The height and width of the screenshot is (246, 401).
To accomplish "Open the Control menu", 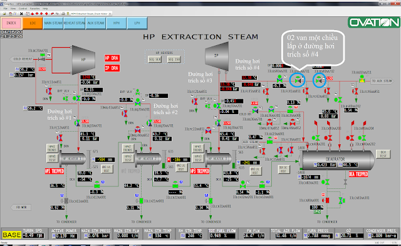I will (x=23, y=8).
